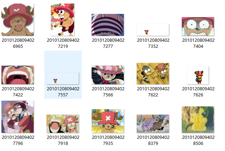Click file name label ending 7219
Image resolution: width=225 pixels, height=151 pixels.
[x=63, y=43]
